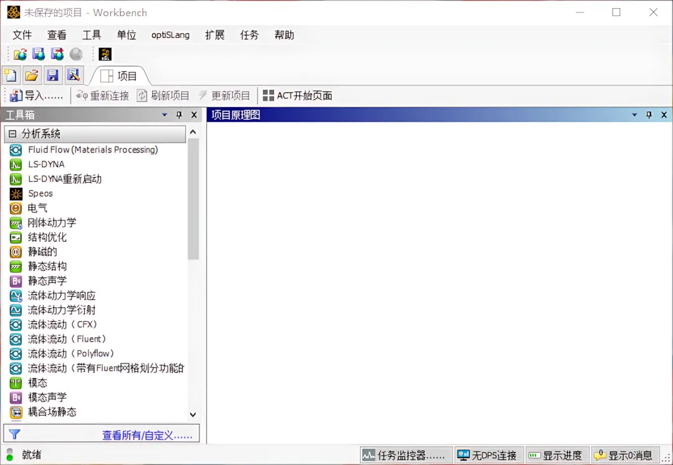Image resolution: width=673 pixels, height=465 pixels.
Task: Click the 流体流动 (CFX) icon
Action: [x=16, y=325]
